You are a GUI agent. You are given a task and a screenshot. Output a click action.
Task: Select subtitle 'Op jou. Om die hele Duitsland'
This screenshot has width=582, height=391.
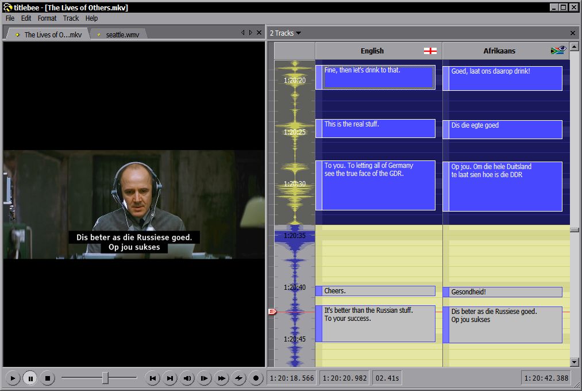coord(503,186)
